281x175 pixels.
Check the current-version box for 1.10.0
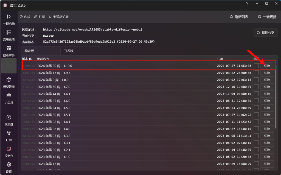pyautogui.click(x=256, y=66)
